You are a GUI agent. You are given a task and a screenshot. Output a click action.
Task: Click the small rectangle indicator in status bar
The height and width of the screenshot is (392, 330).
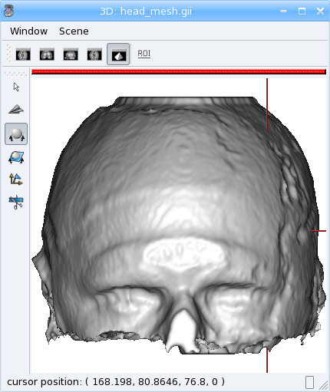pos(309,383)
